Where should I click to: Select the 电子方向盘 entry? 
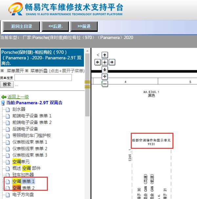point(23,195)
